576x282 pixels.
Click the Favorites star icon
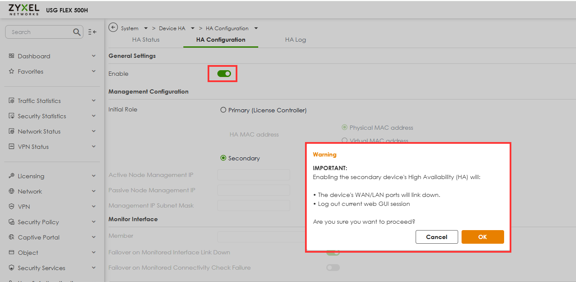pos(11,71)
